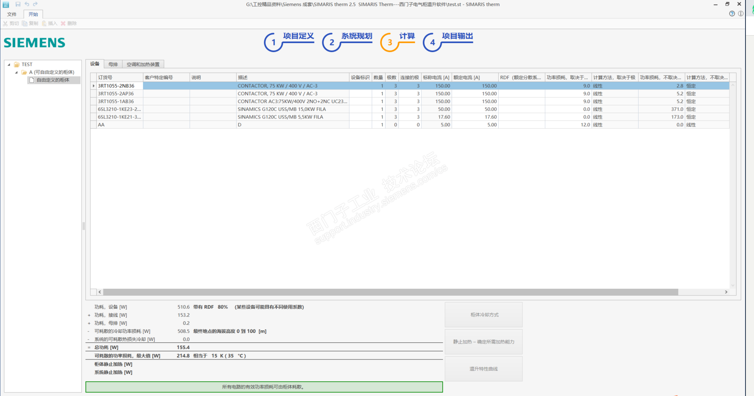
Task: Select the 6SL3210-1KE23-2... order number cell
Action: (120, 109)
